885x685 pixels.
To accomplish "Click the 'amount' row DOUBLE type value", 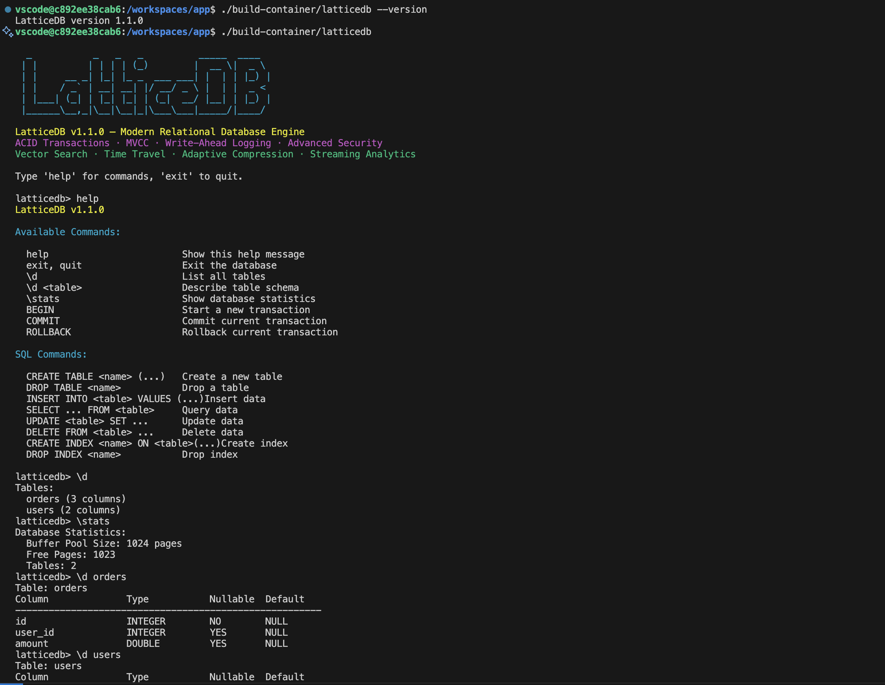I will click(143, 643).
